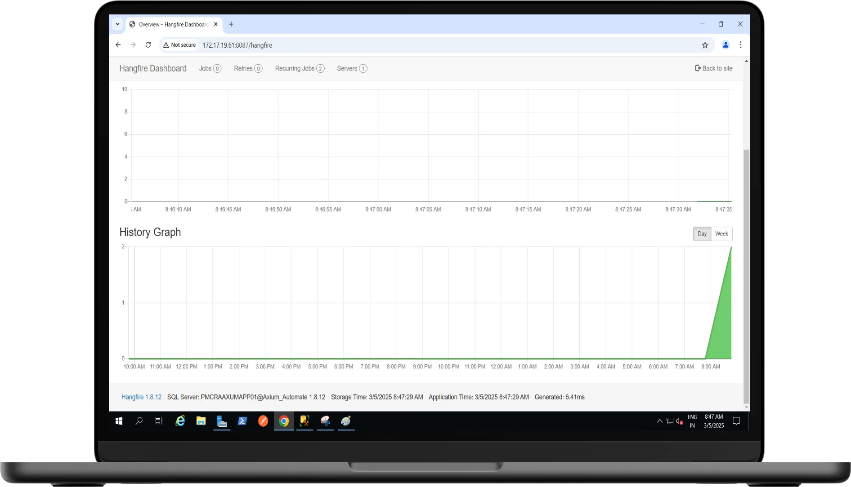Open the notification center icon
Screen dimensions: 851x487
(x=736, y=421)
